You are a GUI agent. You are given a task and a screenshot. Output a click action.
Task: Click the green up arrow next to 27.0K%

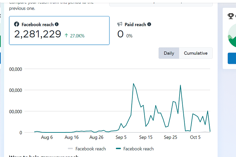tap(66, 35)
